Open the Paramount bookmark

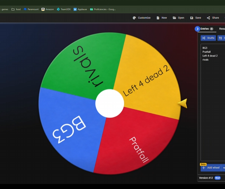click(31, 9)
